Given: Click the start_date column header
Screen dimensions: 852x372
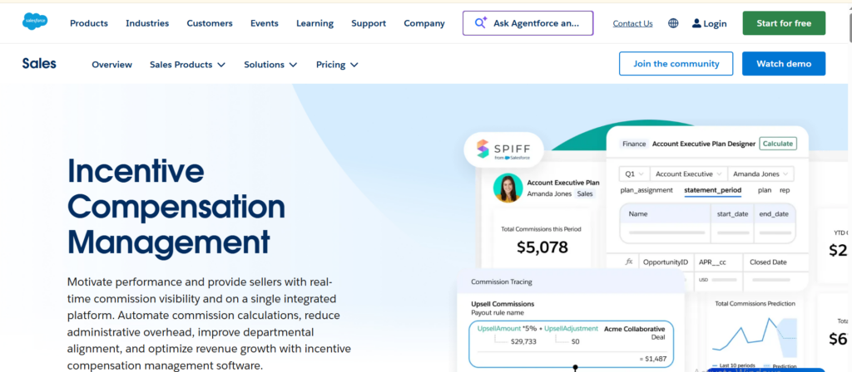Looking at the screenshot, I should (732, 214).
